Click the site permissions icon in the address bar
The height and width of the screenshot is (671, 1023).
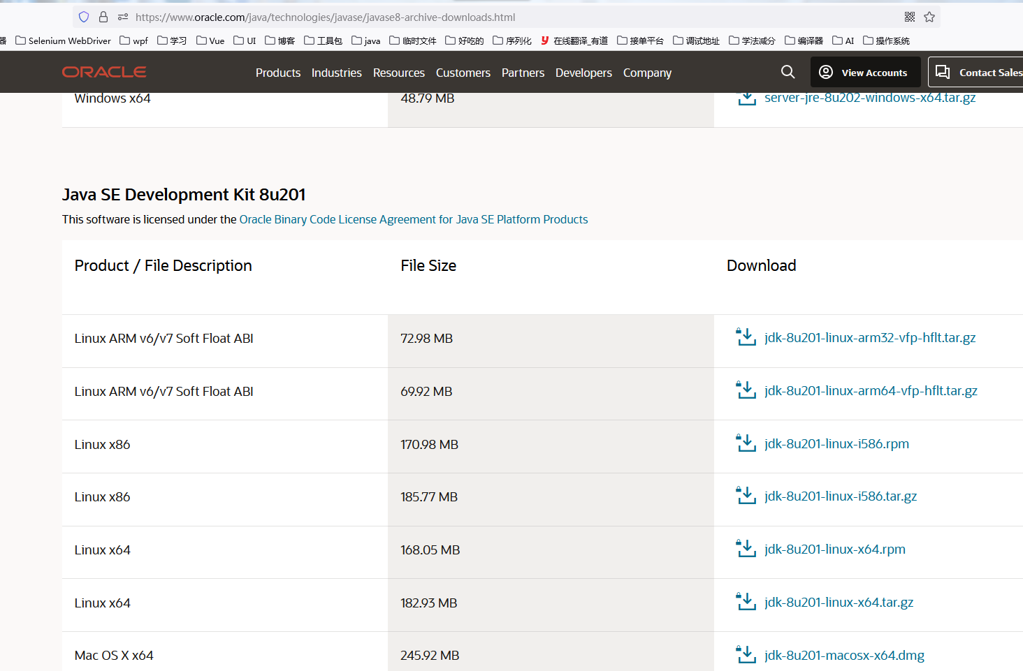point(123,17)
